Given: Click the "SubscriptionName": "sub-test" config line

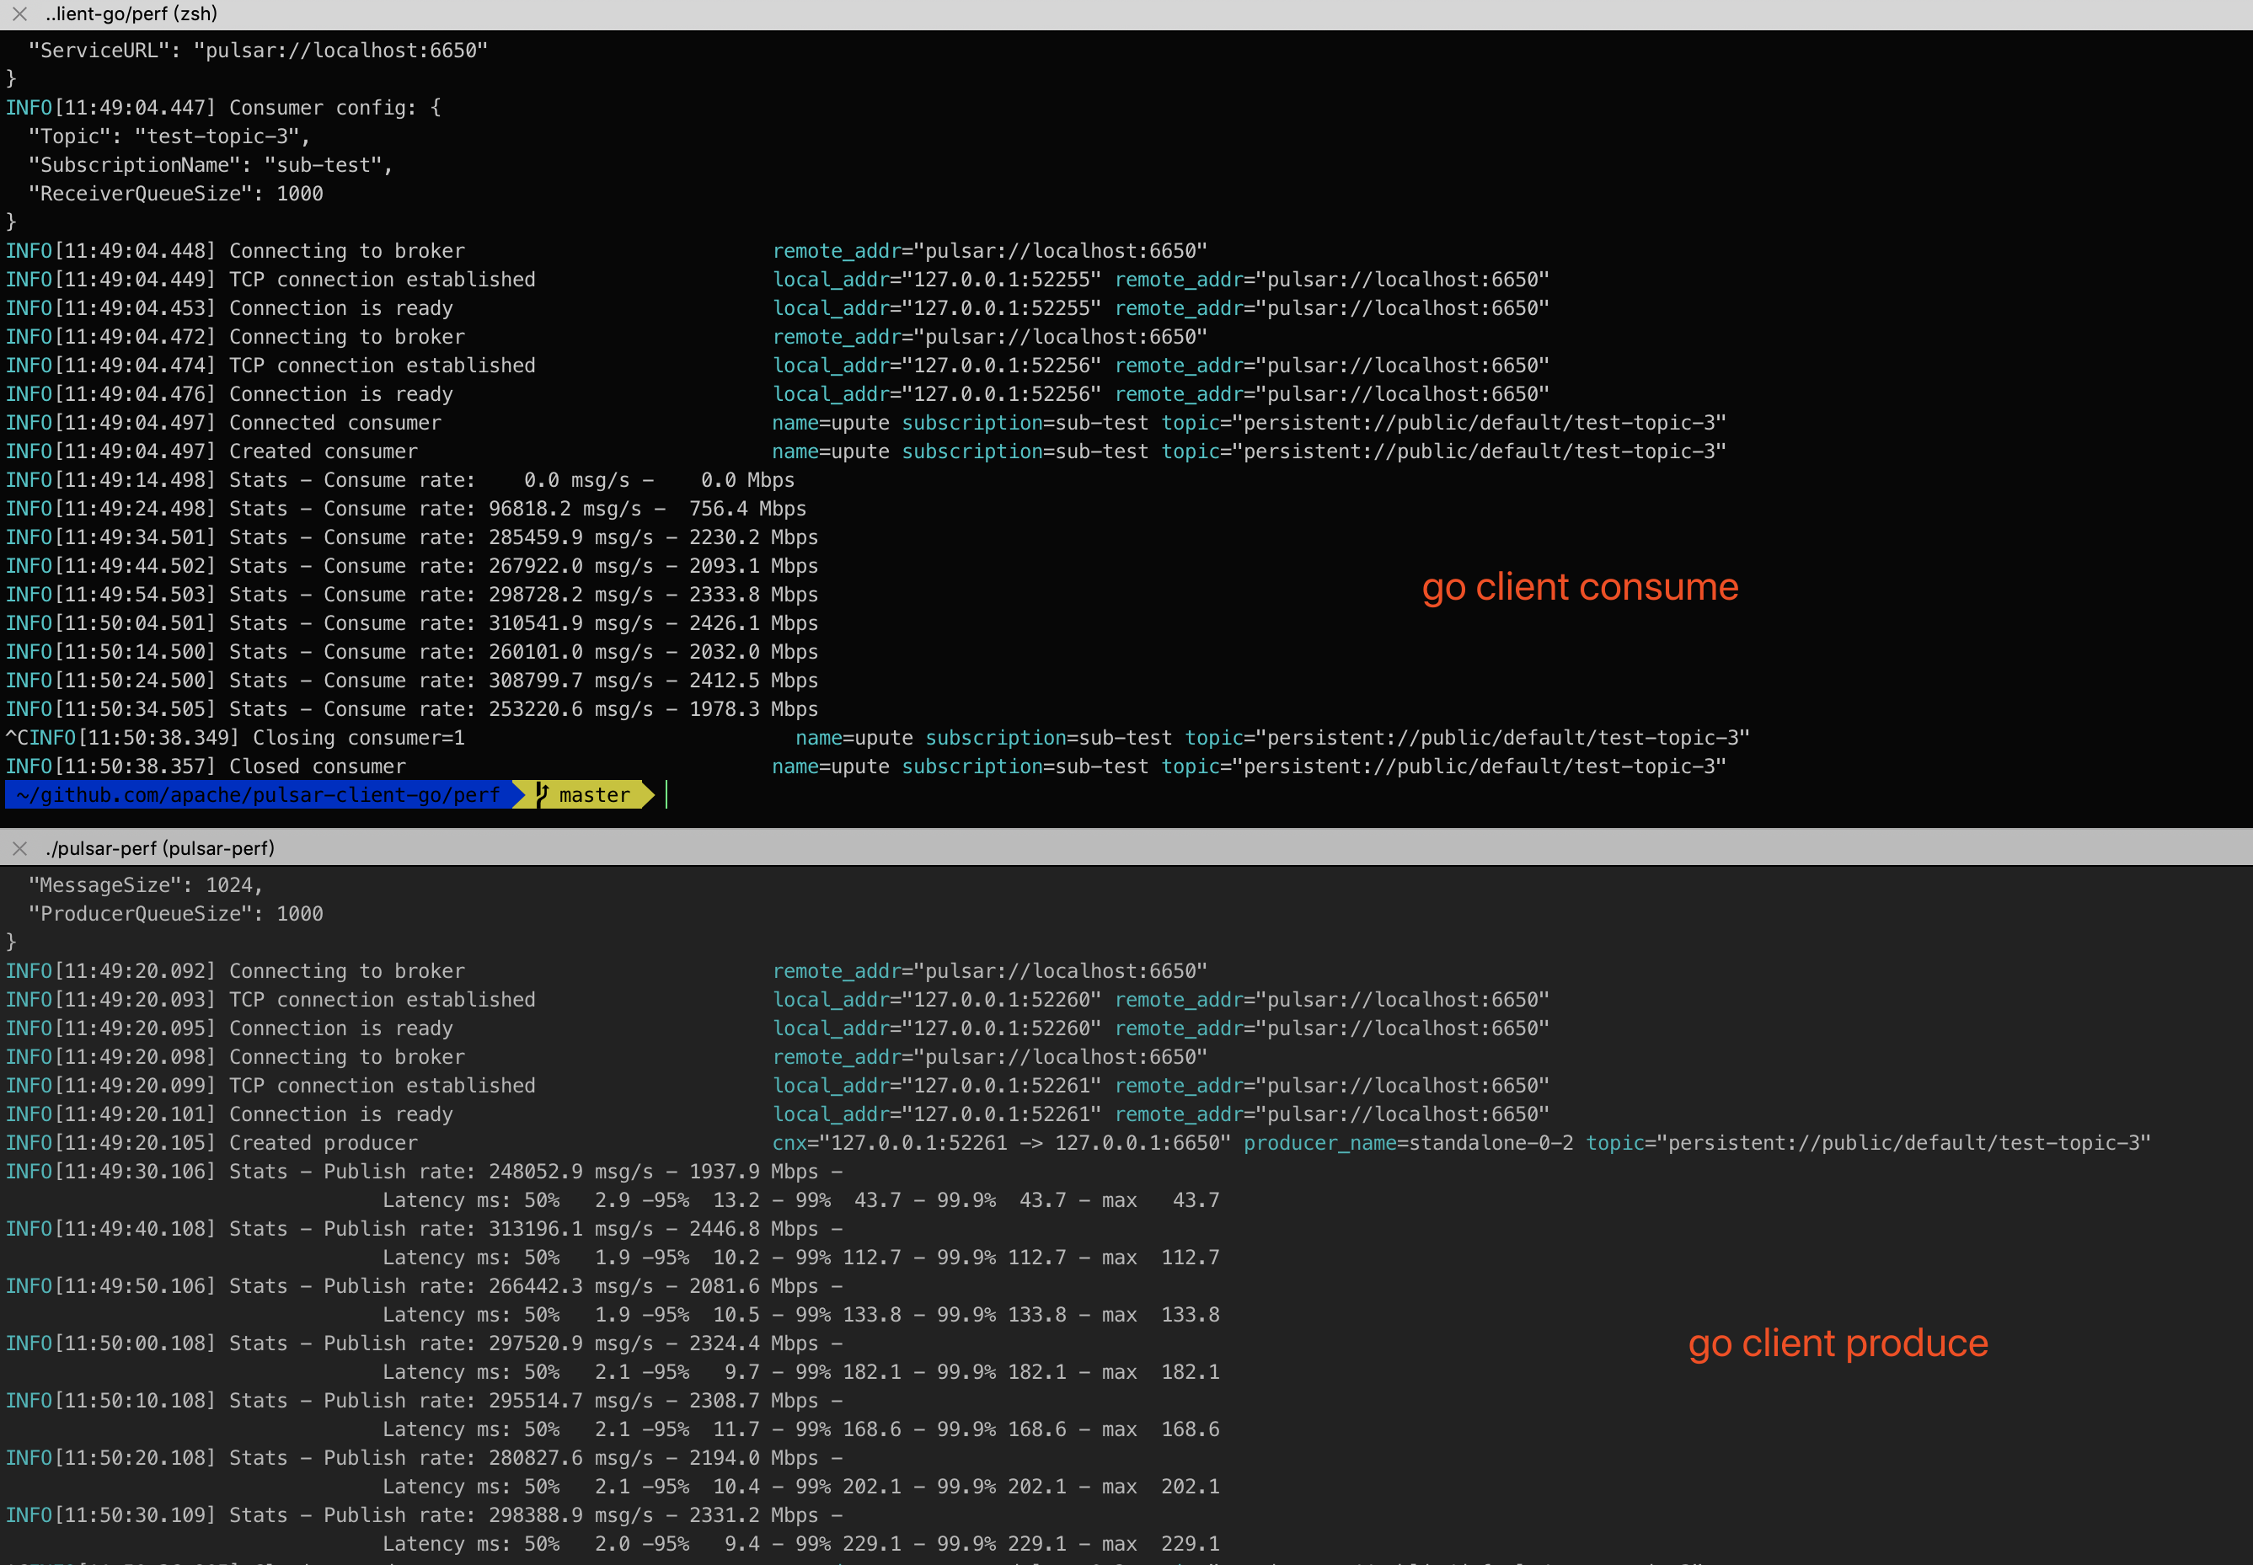Looking at the screenshot, I should (x=210, y=165).
